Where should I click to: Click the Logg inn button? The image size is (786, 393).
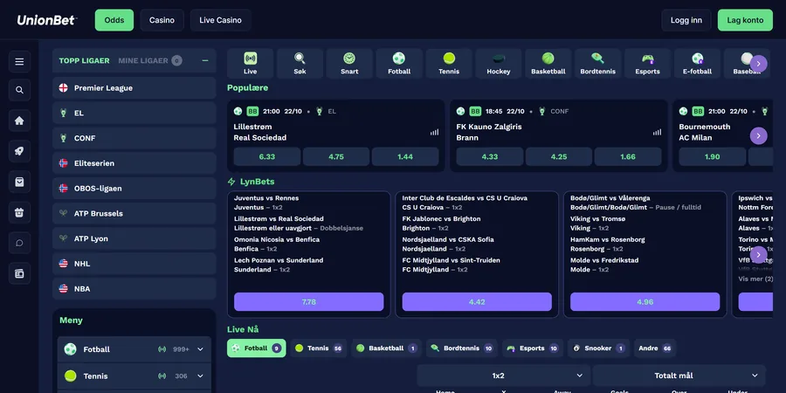686,21
